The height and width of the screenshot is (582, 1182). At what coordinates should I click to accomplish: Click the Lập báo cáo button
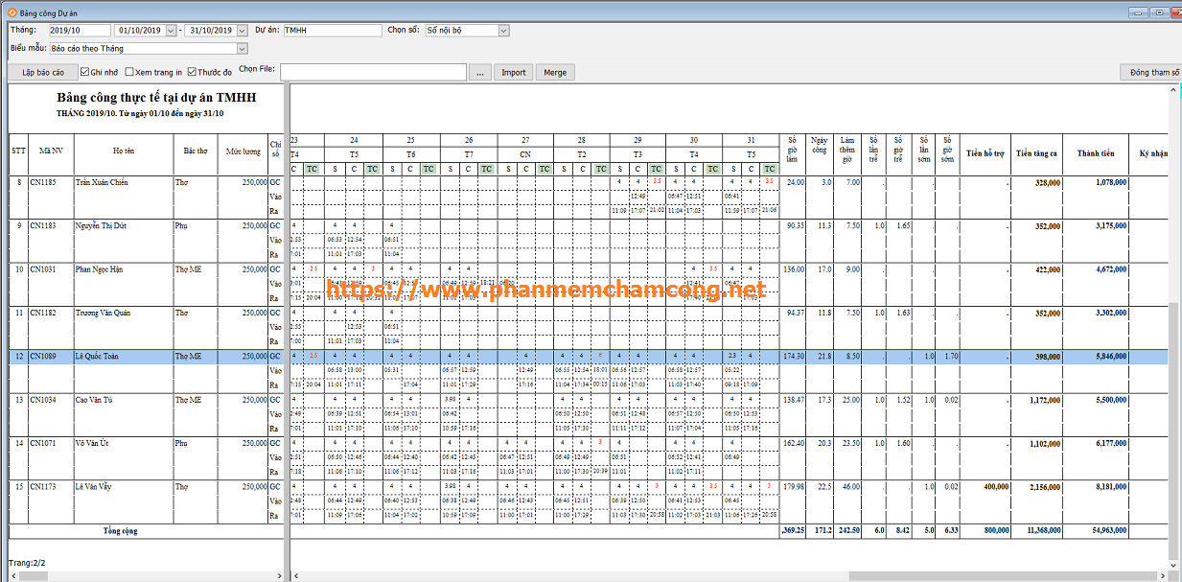pos(43,72)
